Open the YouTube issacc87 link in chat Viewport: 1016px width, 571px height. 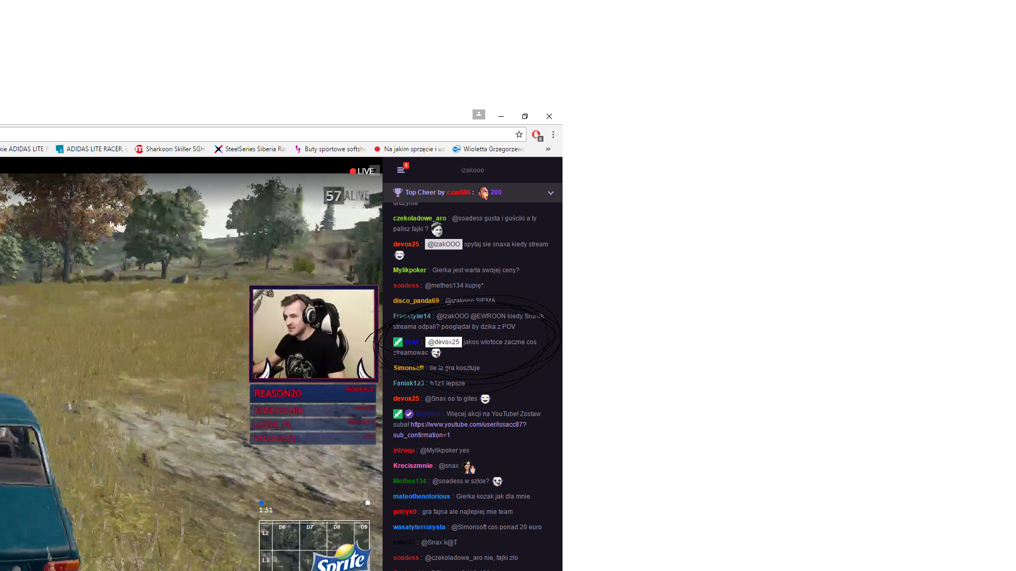coord(468,425)
